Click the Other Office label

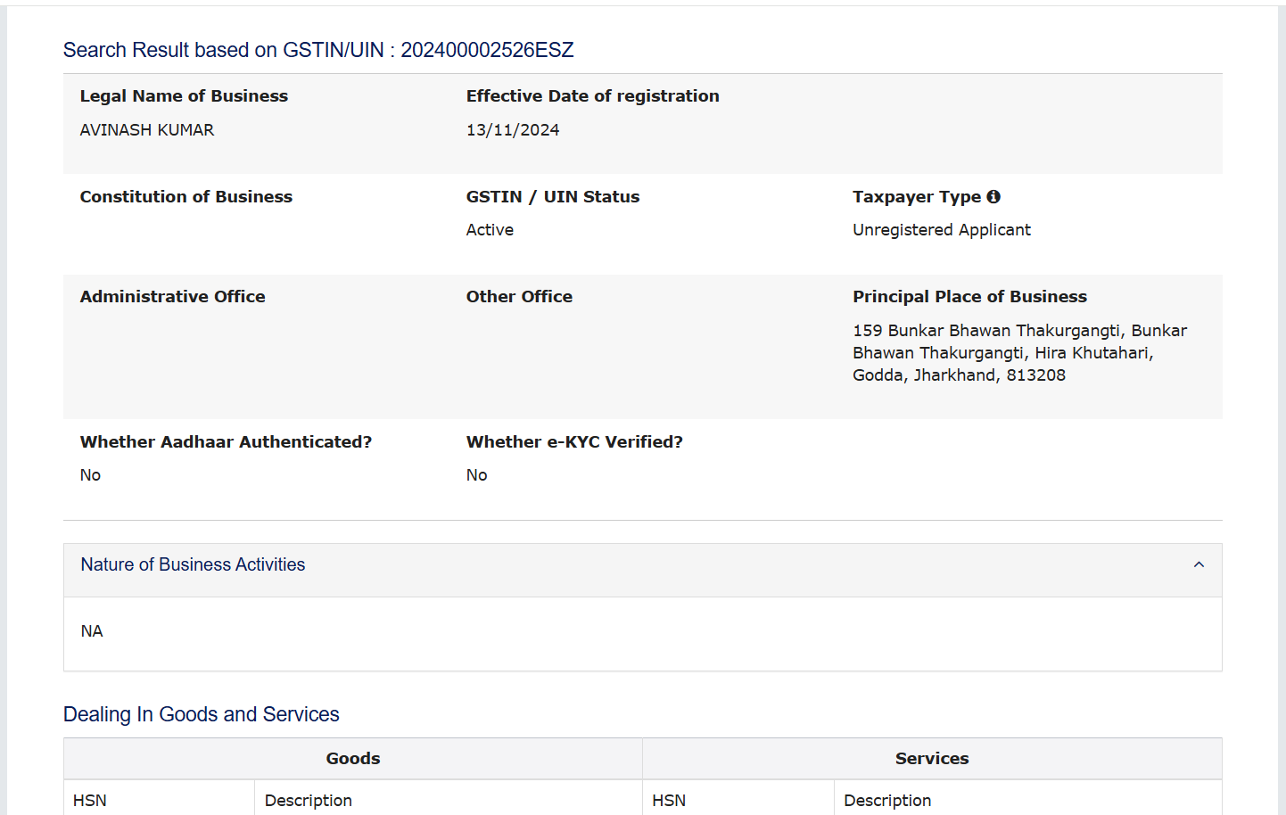[x=519, y=297]
